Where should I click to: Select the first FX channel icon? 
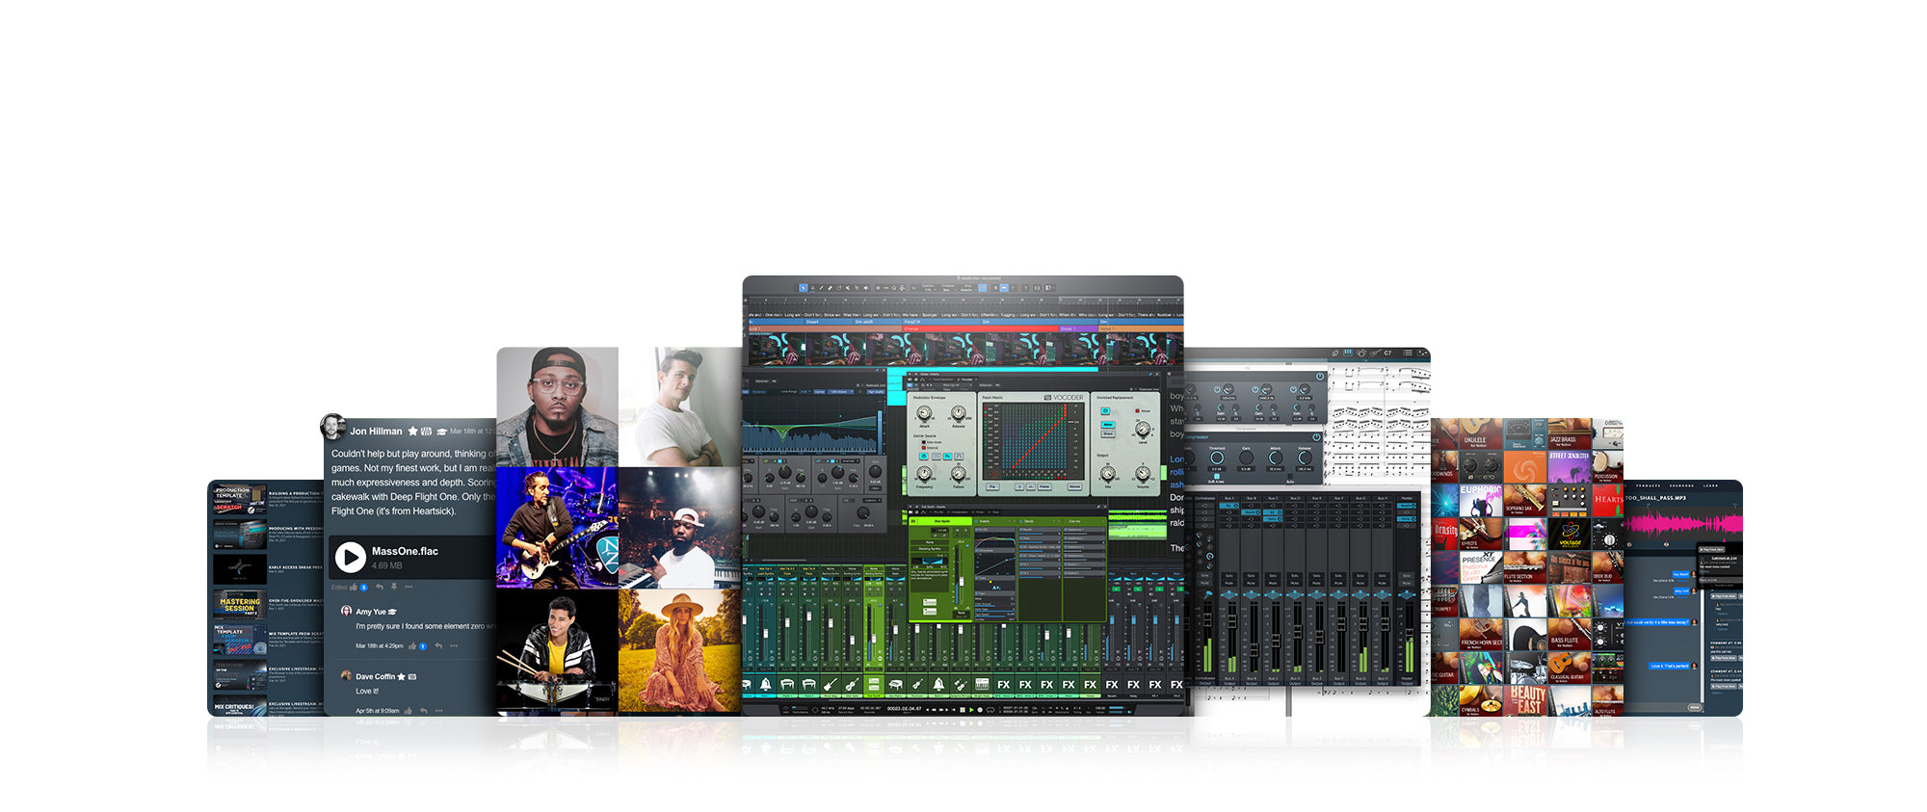click(1003, 684)
